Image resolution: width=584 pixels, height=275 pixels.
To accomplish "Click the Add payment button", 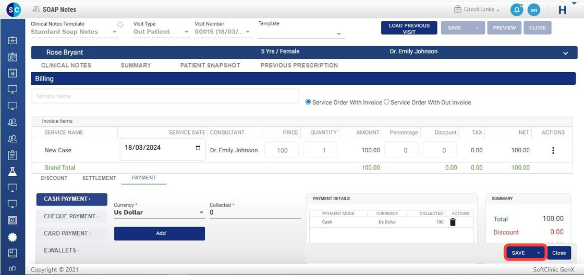I will pyautogui.click(x=160, y=233).
